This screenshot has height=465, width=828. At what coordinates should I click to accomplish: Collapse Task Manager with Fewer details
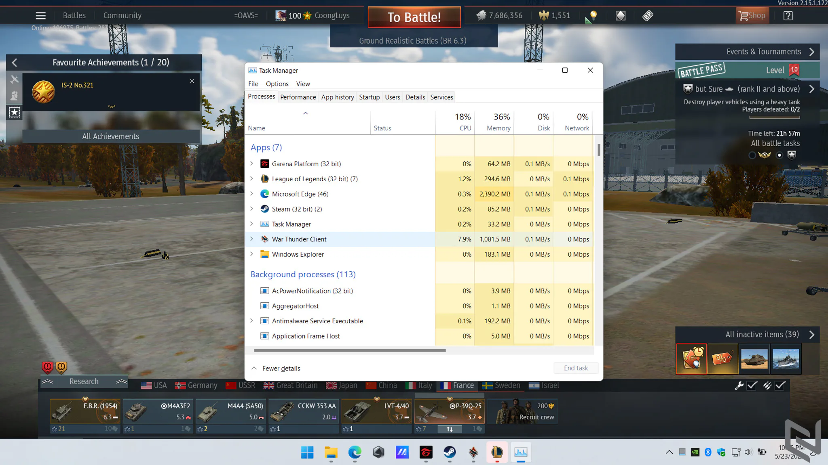(x=276, y=368)
